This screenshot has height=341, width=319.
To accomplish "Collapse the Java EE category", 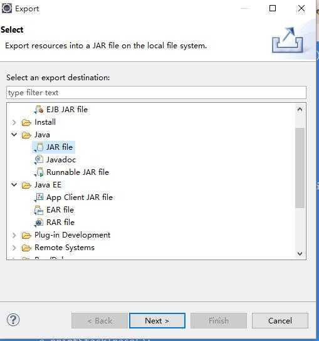I will coord(14,185).
